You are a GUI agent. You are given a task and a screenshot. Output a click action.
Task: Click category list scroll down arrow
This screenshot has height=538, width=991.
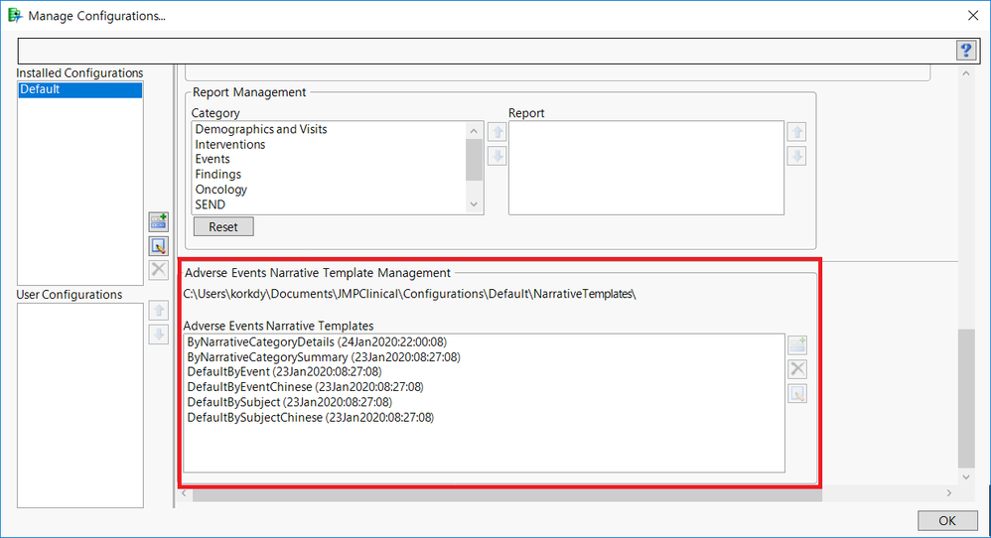474,204
